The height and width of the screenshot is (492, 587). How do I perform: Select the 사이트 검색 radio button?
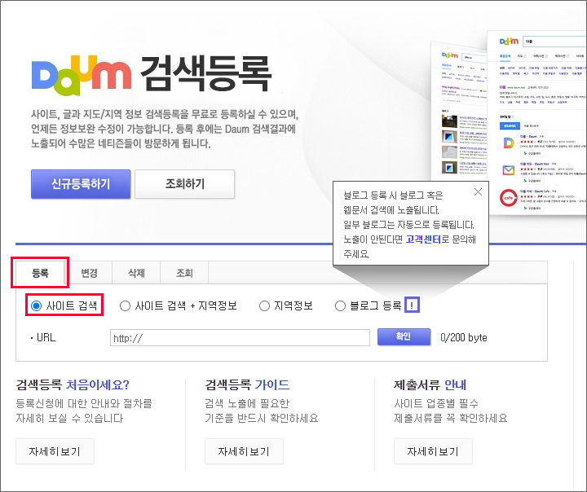click(x=36, y=306)
